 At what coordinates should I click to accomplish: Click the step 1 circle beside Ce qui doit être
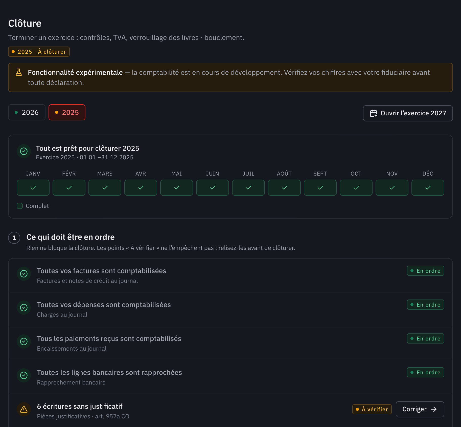[14, 238]
